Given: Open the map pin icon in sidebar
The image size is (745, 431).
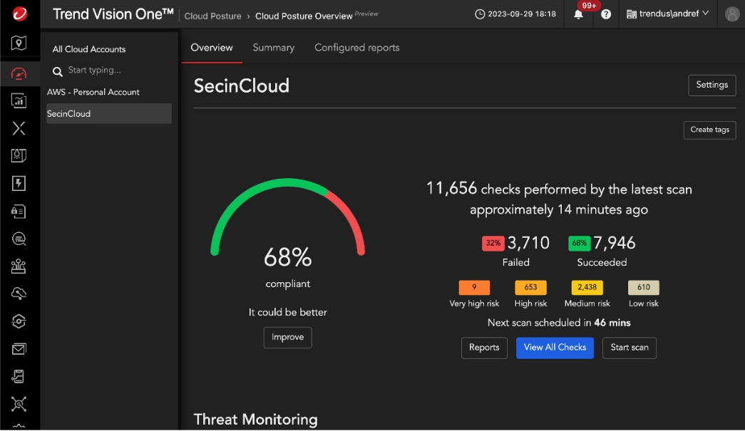Looking at the screenshot, I should point(19,44).
